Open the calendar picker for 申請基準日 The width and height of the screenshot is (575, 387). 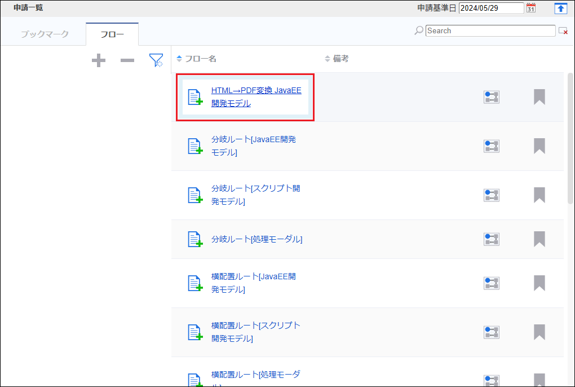[x=530, y=8]
